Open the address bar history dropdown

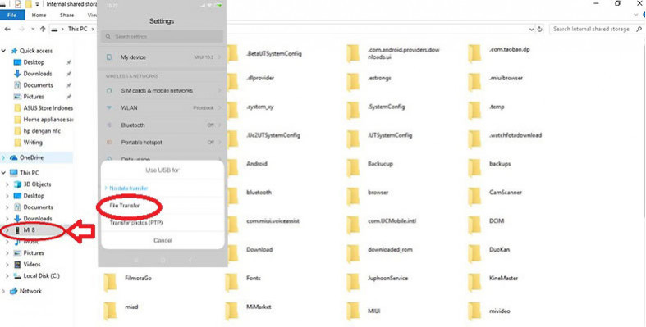(531, 30)
